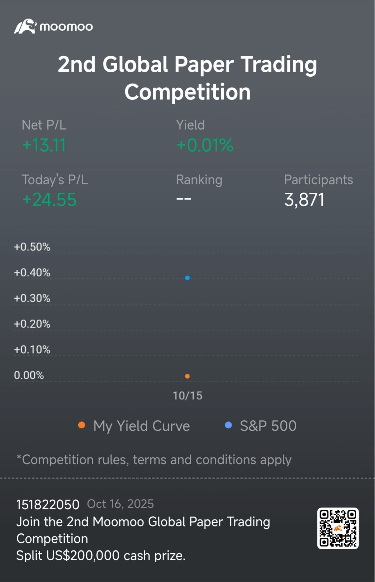The image size is (375, 582).
Task: Select the orange yield chart data point
Action: coord(187,376)
